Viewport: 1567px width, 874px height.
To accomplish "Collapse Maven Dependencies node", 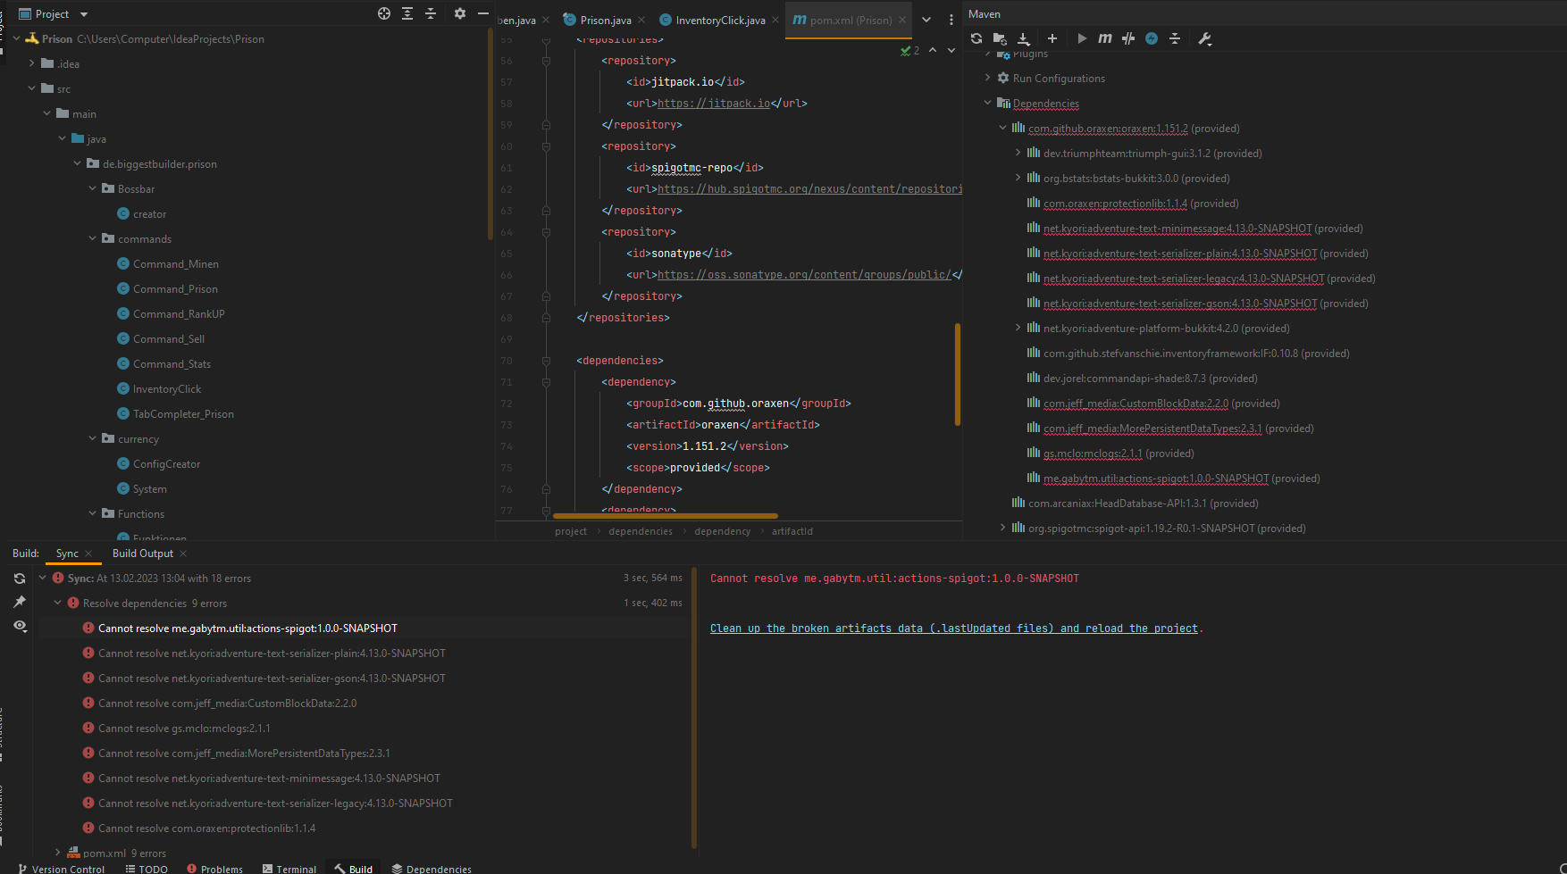I will [988, 103].
